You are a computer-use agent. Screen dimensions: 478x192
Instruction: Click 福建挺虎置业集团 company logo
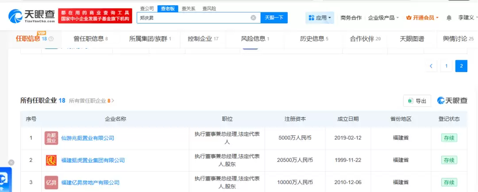pyautogui.click(x=51, y=160)
